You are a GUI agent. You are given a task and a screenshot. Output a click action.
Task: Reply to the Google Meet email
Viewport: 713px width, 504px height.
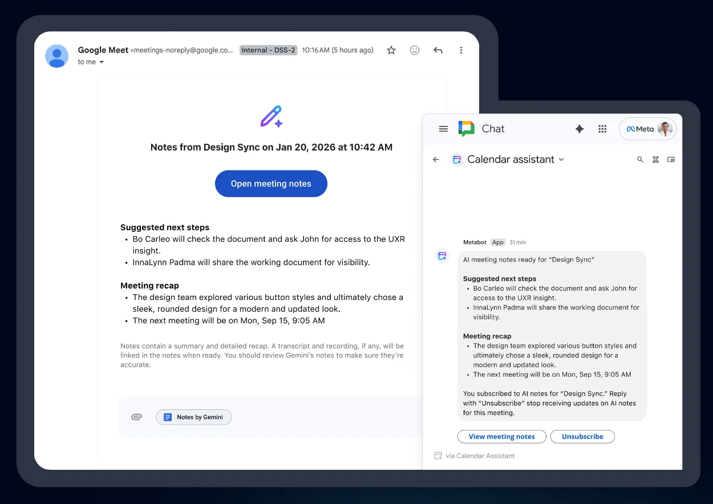click(438, 50)
